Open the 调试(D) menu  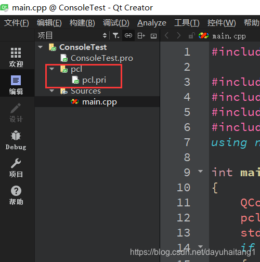click(116, 23)
